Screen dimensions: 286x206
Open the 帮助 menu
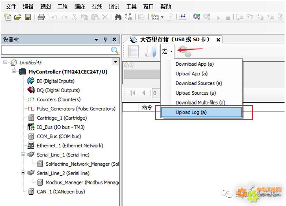(166, 7)
